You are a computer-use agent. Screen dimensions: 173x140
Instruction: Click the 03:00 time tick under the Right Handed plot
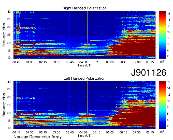[x=56, y=62]
